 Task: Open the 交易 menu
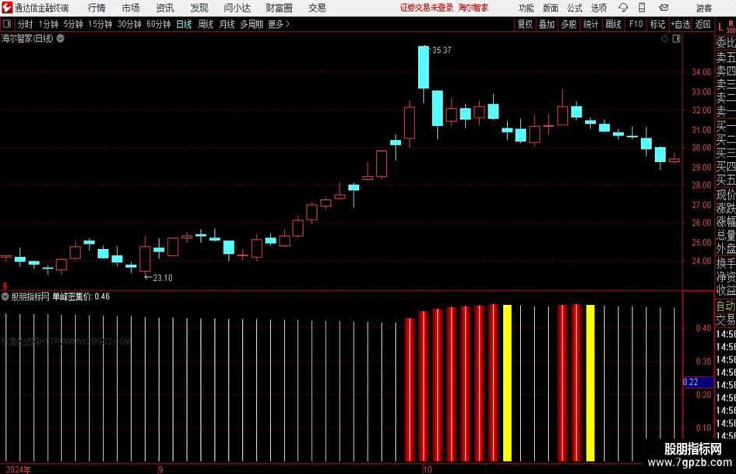[x=317, y=8]
